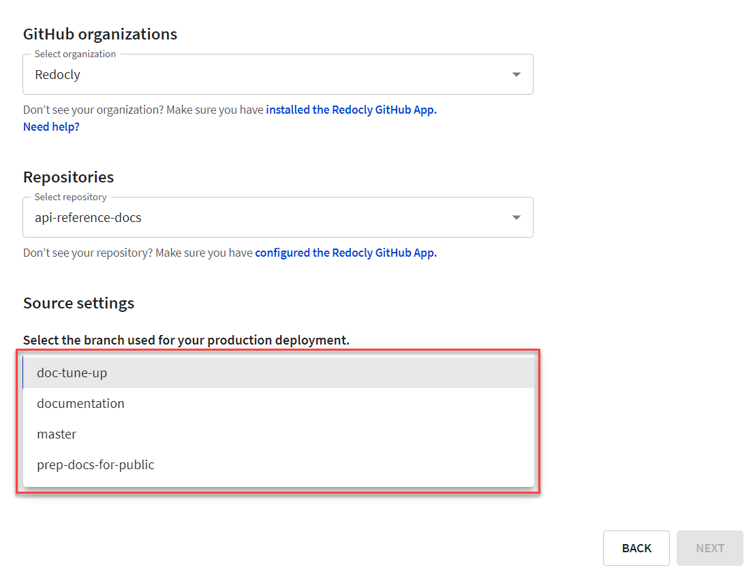This screenshot has width=753, height=572.
Task: Pick the prep-docs-for-public branch option
Action: pos(279,465)
